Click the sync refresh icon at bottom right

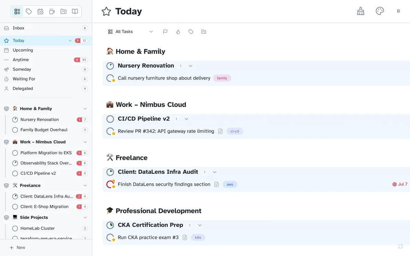pos(400,246)
